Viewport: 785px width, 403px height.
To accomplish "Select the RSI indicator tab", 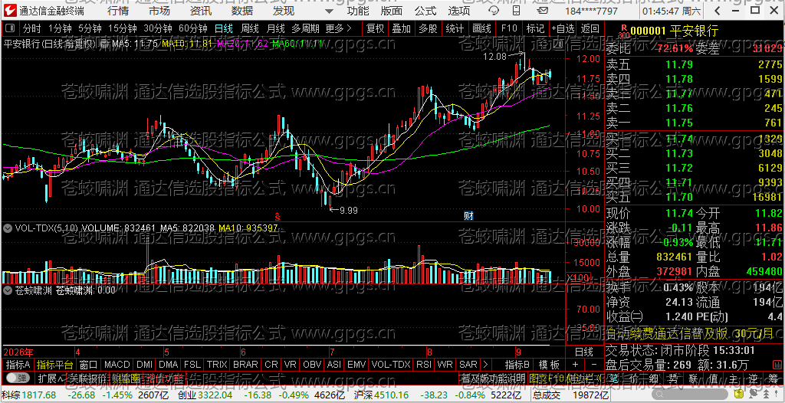I will click(x=423, y=365).
